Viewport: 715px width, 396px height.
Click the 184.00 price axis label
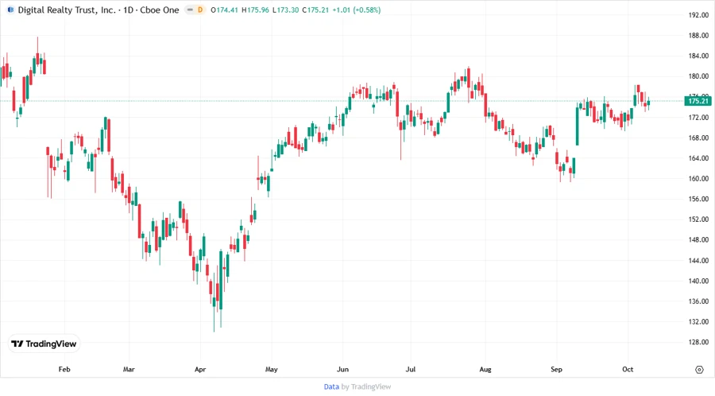coord(698,56)
